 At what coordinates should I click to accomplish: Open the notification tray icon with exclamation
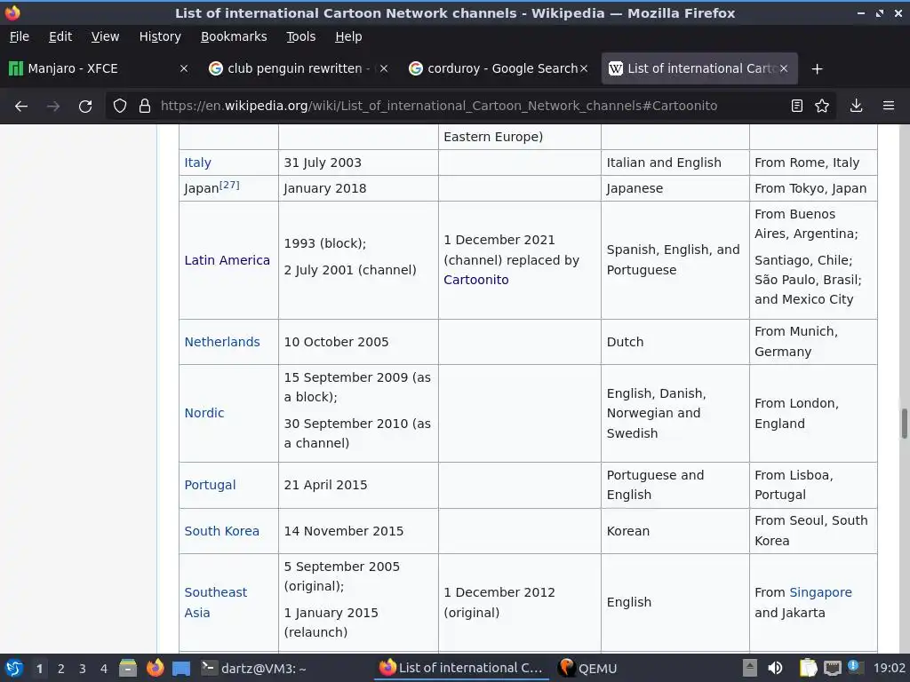point(854,666)
